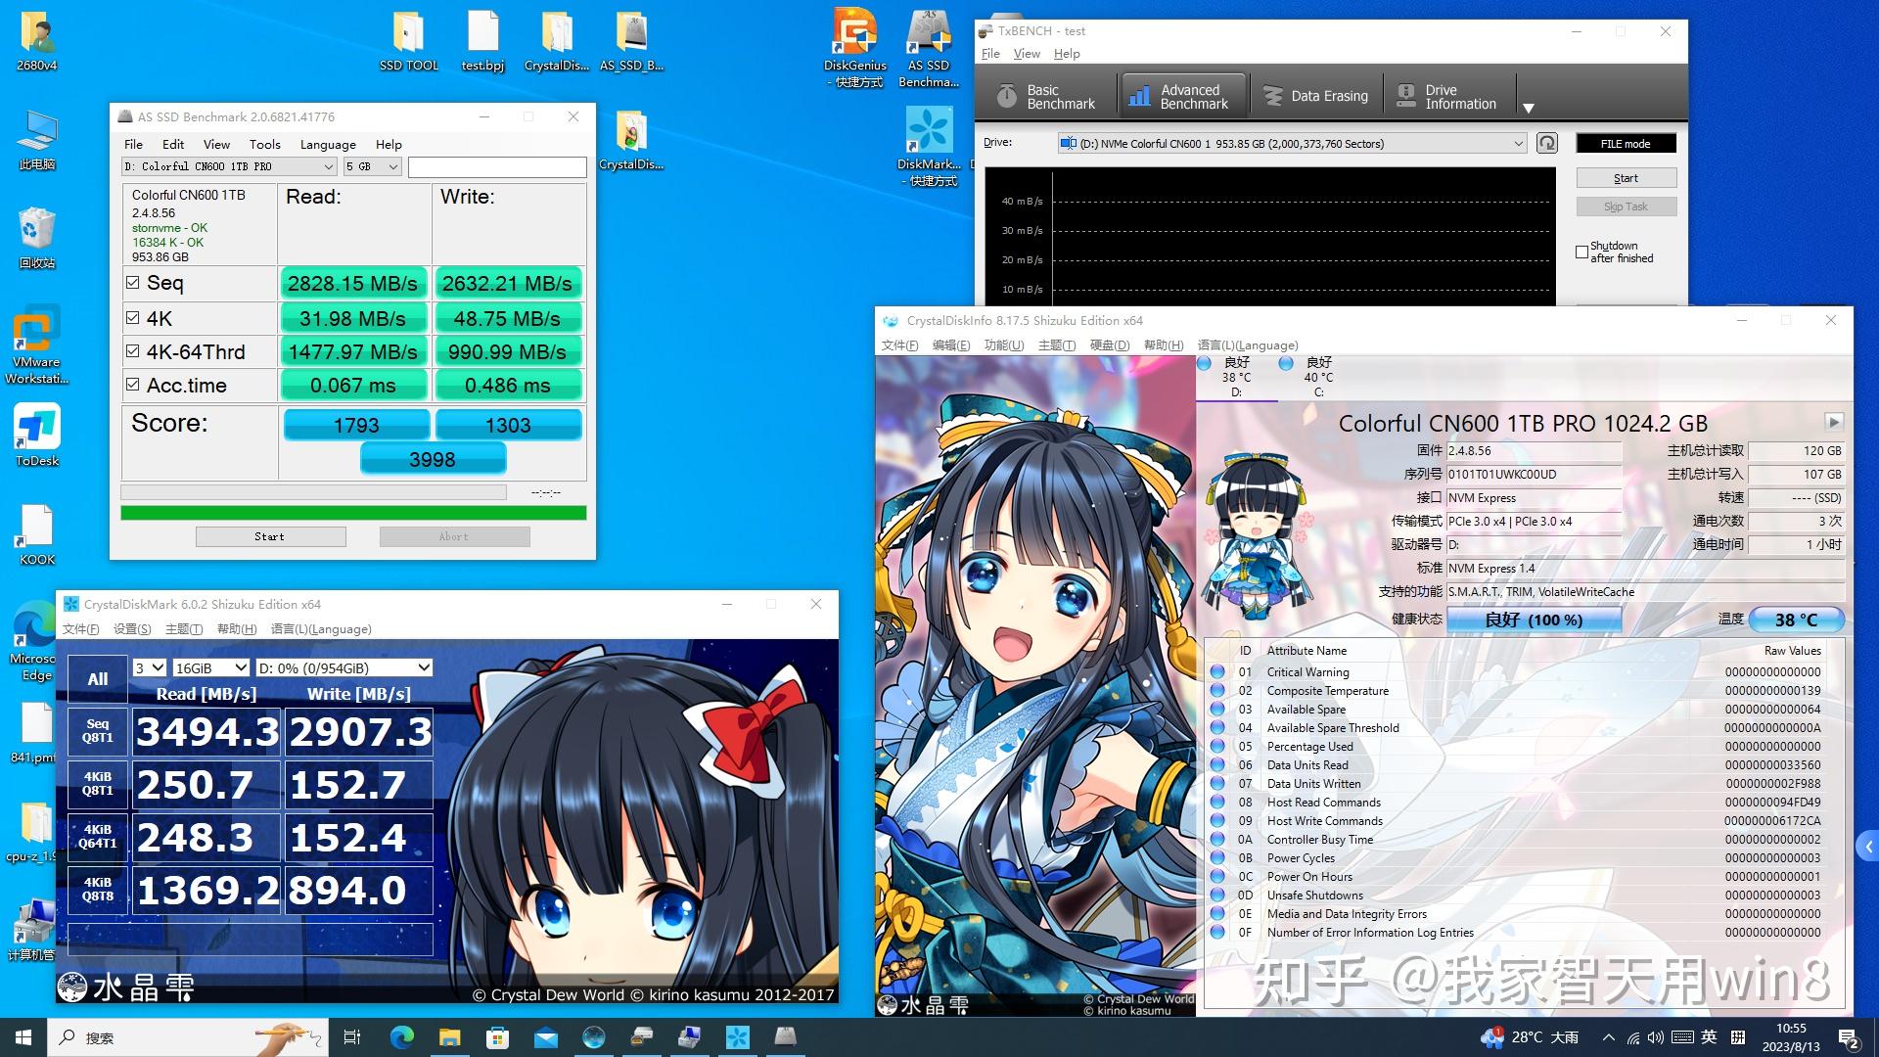
Task: Toggle the 4K test checkbox in AS SSD
Action: point(132,317)
